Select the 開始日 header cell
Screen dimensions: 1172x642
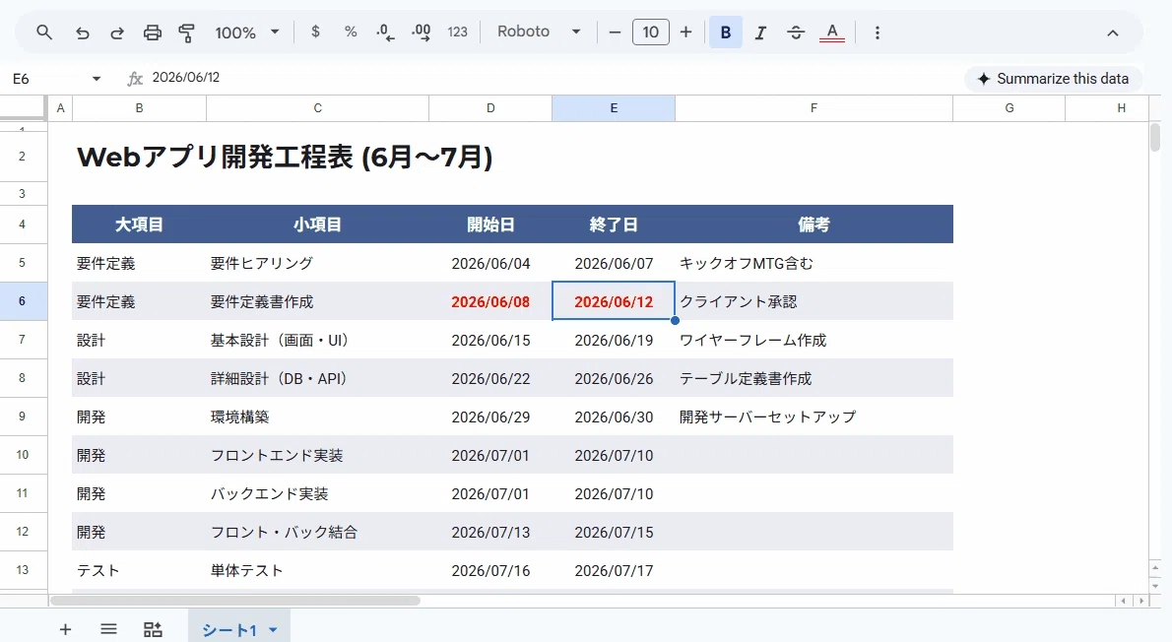(490, 225)
